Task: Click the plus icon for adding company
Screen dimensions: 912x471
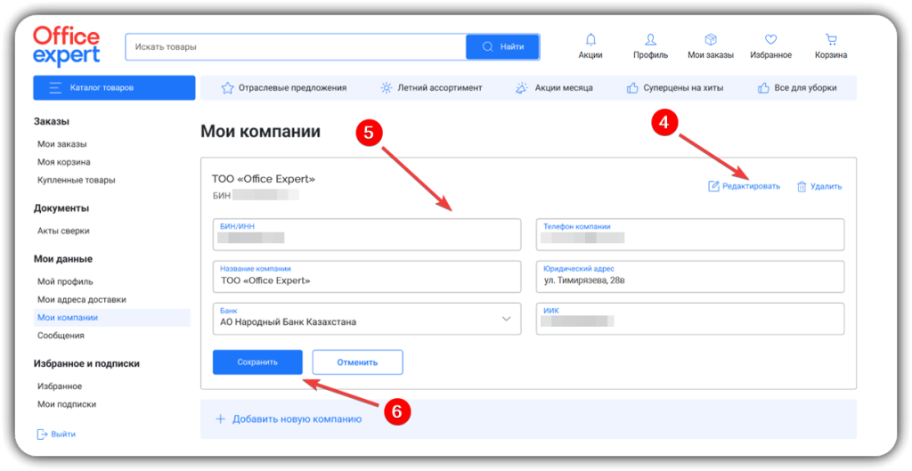Action: [221, 419]
